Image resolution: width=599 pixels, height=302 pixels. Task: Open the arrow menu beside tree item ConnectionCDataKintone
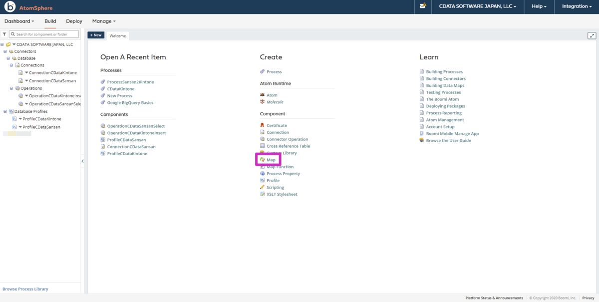point(26,73)
